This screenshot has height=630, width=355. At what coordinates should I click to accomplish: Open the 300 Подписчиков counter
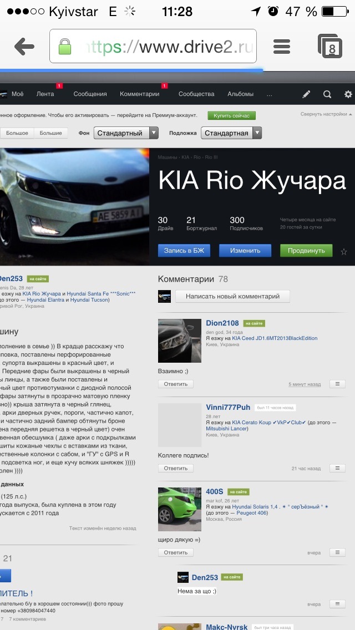pyautogui.click(x=246, y=223)
